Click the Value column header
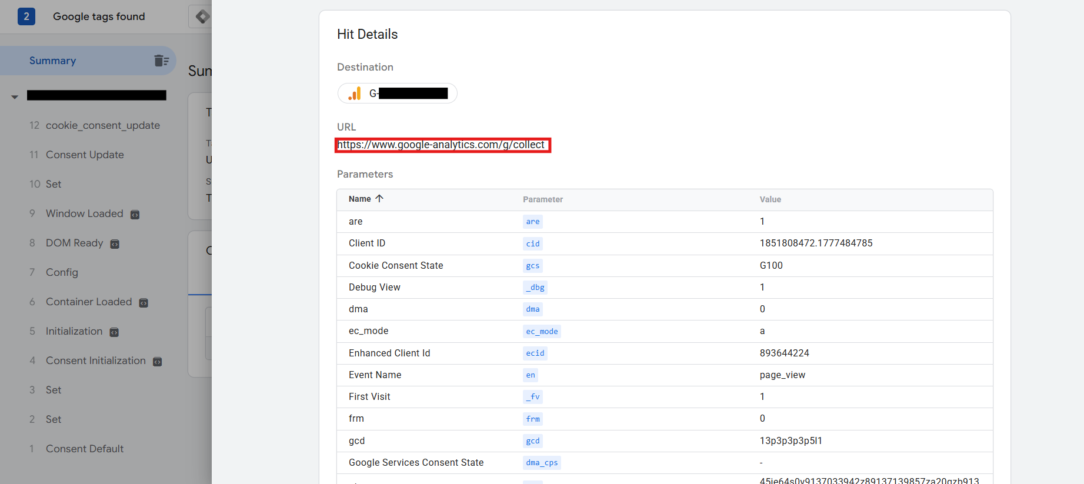 click(771, 199)
